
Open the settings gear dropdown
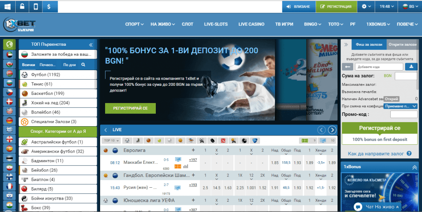[366, 7]
